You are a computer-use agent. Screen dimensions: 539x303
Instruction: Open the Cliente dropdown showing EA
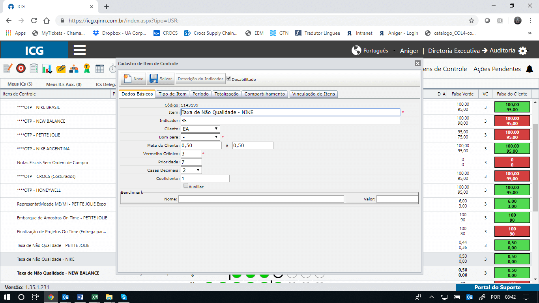[200, 129]
